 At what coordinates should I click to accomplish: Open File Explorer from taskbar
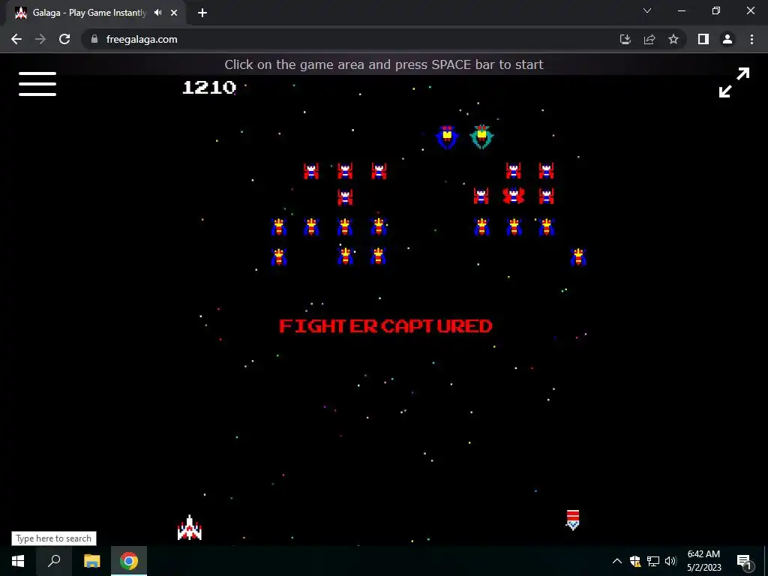[91, 561]
